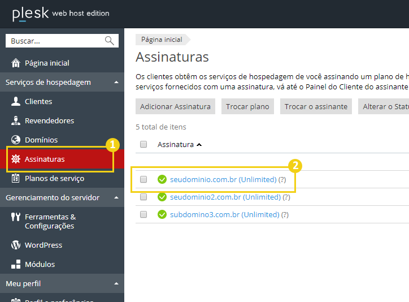Select Assinaturas in the sidebar
This screenshot has width=409, height=302.
pos(62,159)
